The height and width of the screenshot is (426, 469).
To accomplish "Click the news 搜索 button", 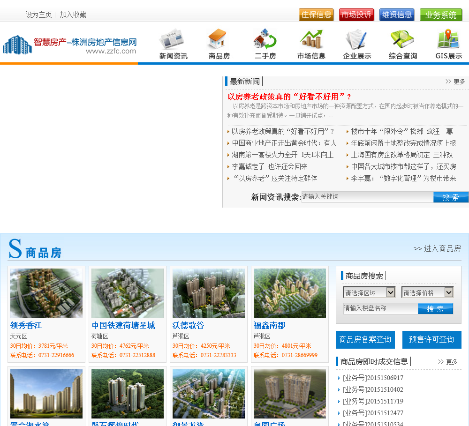I will point(451,197).
